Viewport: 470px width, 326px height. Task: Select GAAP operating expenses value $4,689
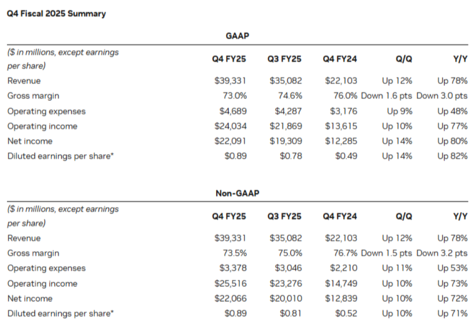click(233, 111)
